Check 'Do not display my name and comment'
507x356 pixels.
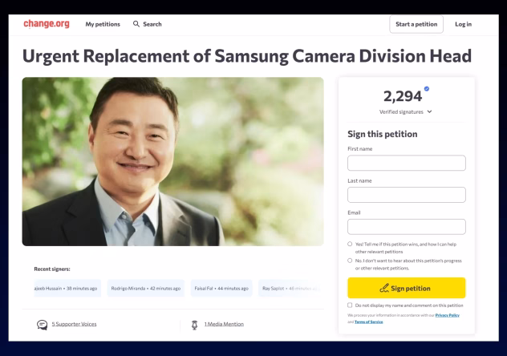click(350, 305)
